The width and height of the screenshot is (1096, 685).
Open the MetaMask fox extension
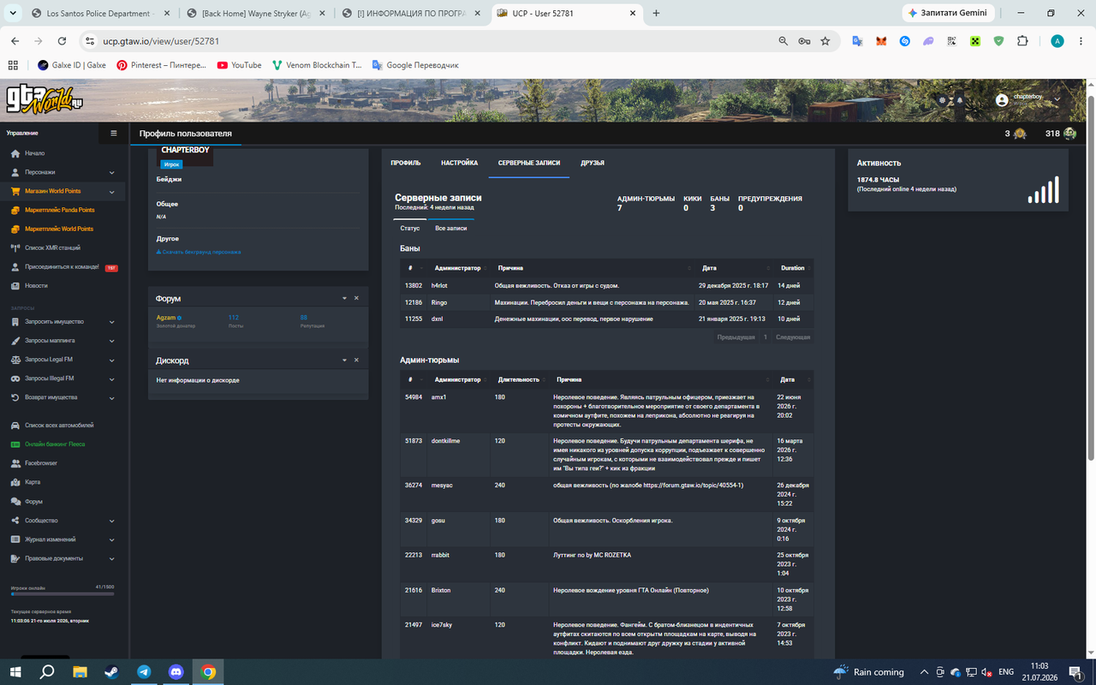[x=881, y=41]
